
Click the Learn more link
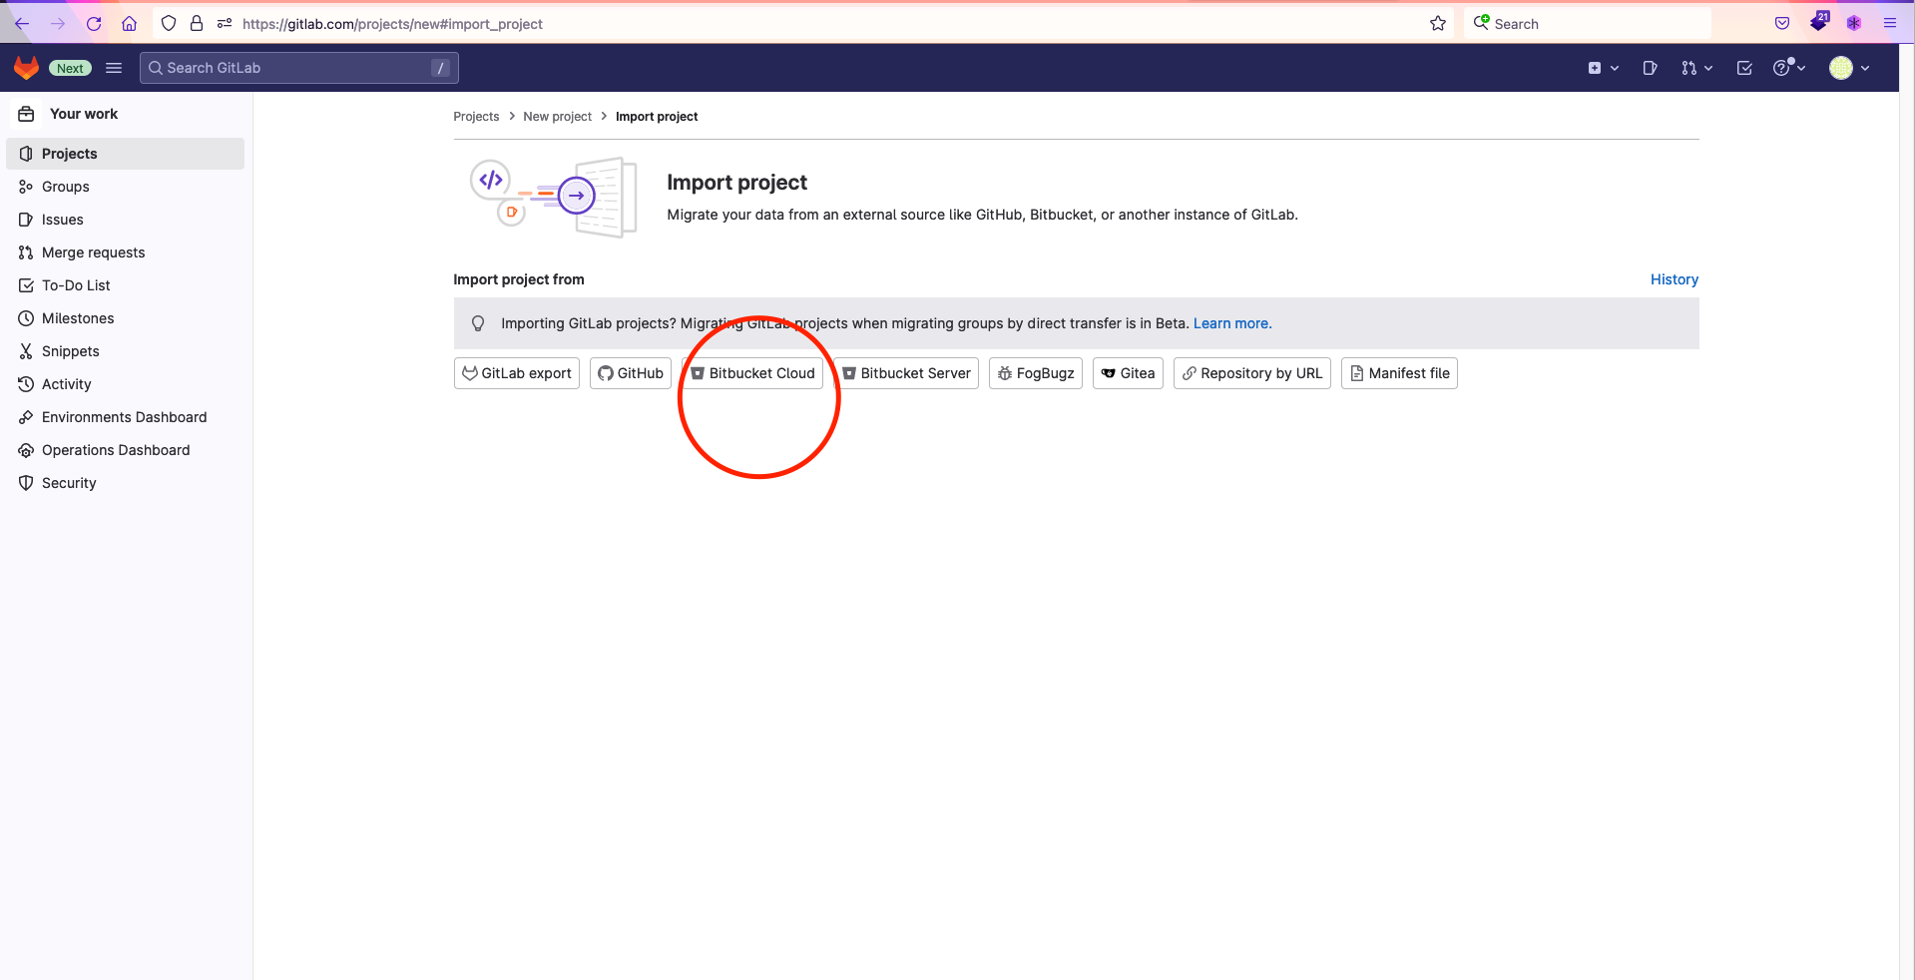[x=1231, y=323]
